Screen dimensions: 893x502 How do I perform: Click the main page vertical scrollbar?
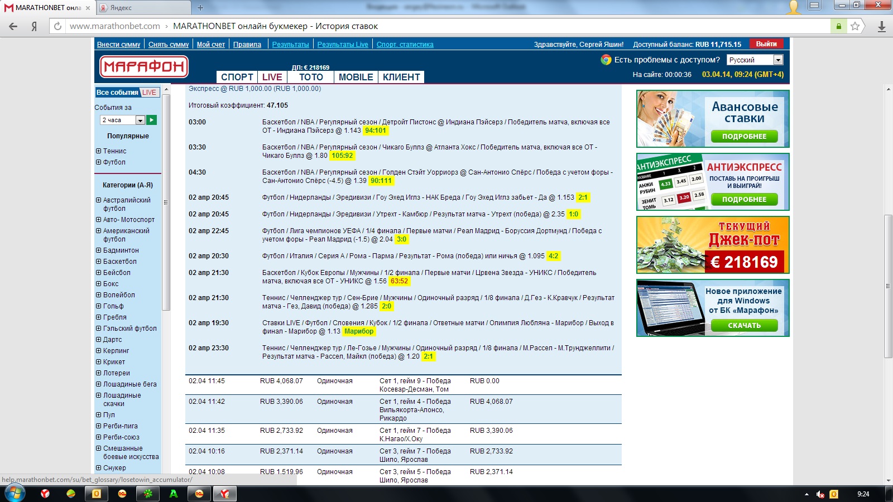(888, 285)
